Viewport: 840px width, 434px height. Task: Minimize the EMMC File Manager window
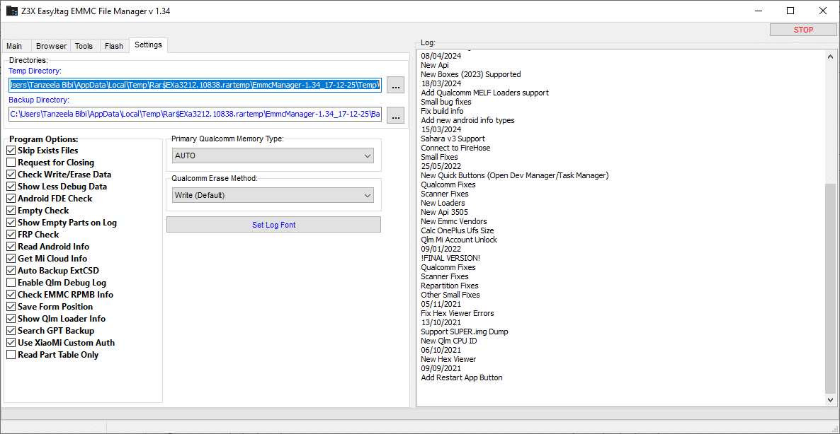click(x=758, y=11)
